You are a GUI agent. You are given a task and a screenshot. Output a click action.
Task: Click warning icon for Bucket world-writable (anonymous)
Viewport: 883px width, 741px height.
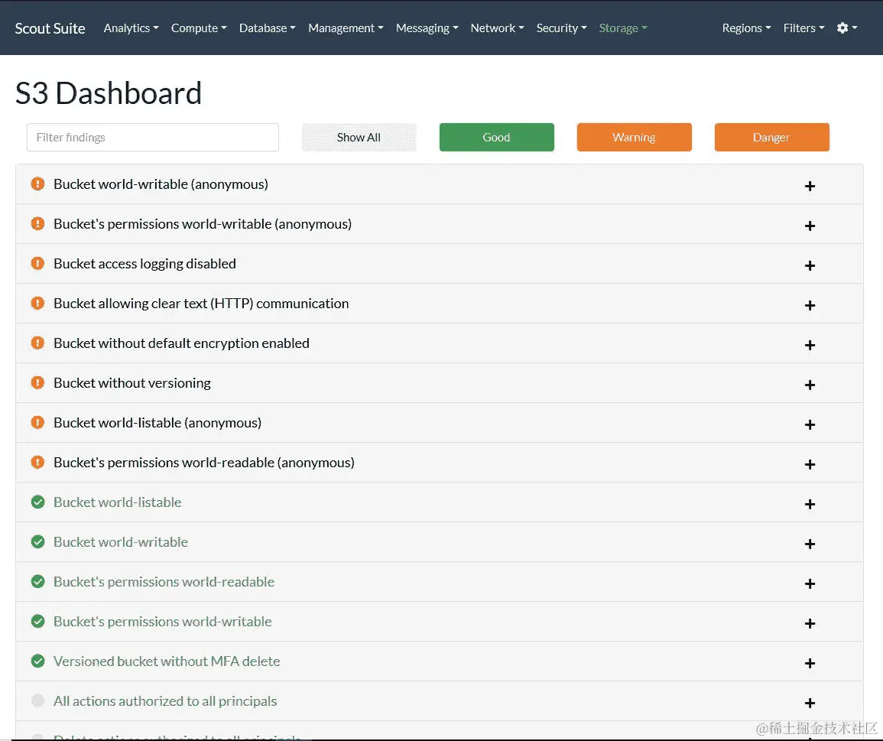click(37, 184)
